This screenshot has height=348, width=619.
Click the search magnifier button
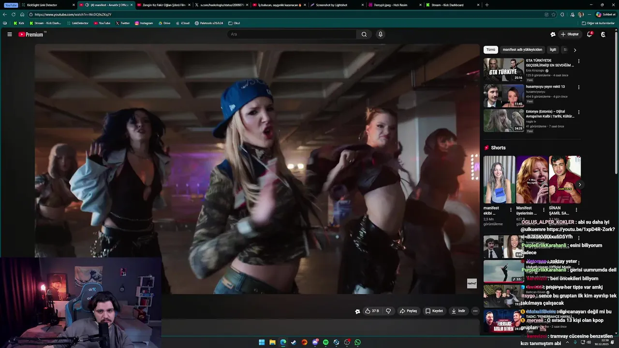point(364,34)
